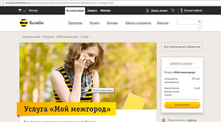This screenshot has width=221, height=122.
Task: Change the city by clicking Москва
Action: (33, 10)
